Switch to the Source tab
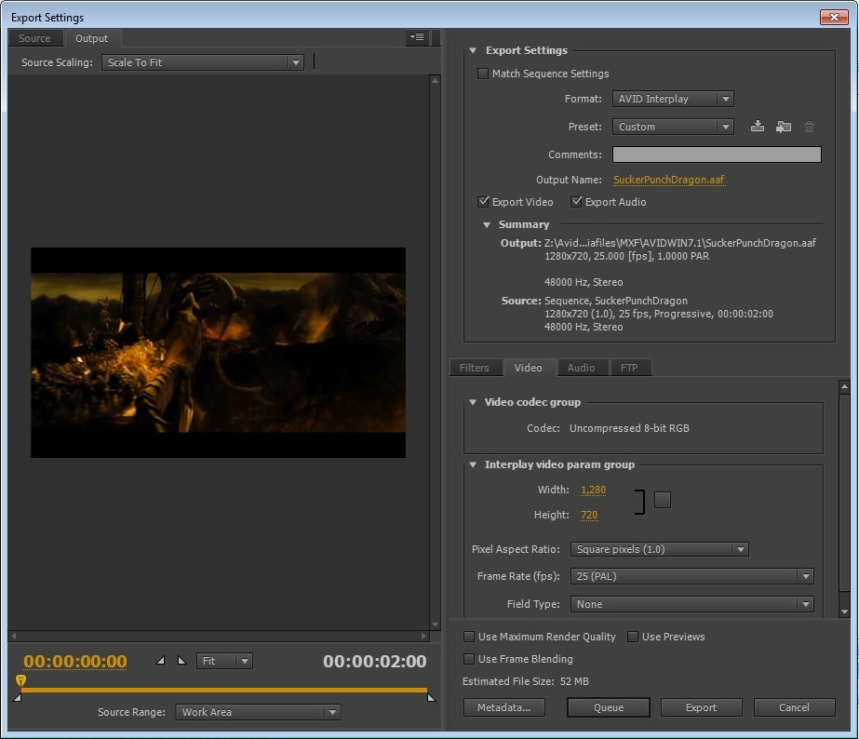Image resolution: width=859 pixels, height=739 pixels. [x=34, y=38]
